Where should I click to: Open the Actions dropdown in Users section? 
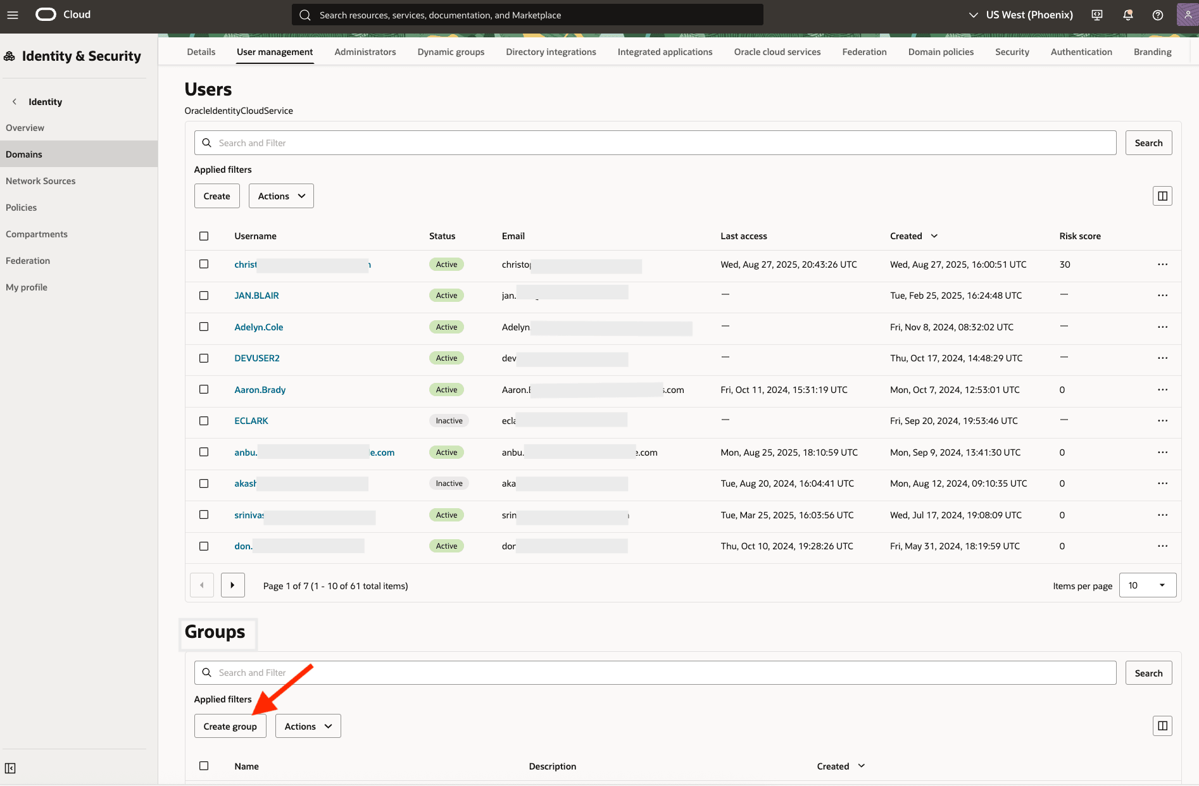coord(280,196)
